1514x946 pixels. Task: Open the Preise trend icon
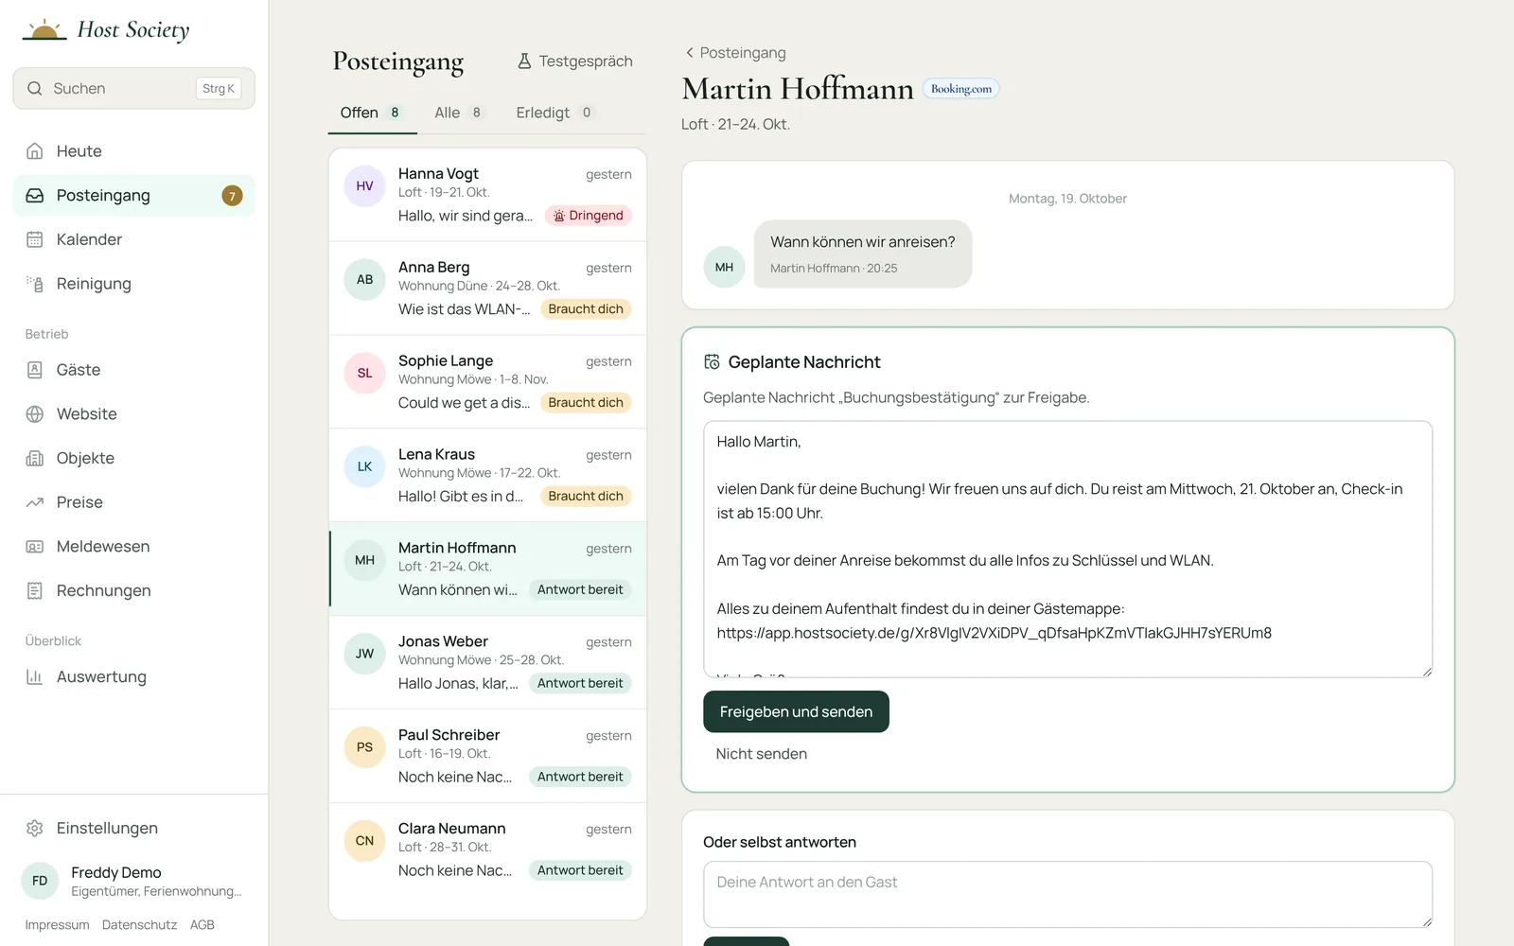pos(35,502)
